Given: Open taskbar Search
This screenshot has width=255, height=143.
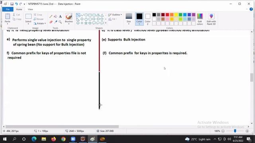Looking at the screenshot, I should pyautogui.click(x=14, y=139).
